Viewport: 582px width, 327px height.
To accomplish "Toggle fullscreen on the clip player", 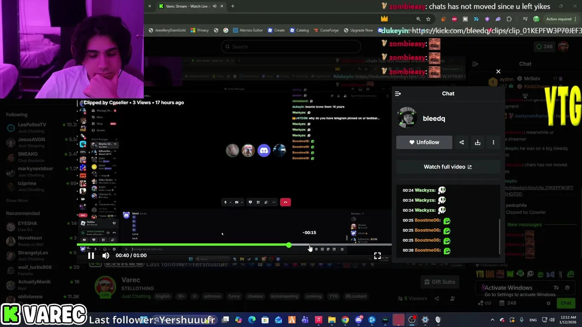I will pos(377,256).
